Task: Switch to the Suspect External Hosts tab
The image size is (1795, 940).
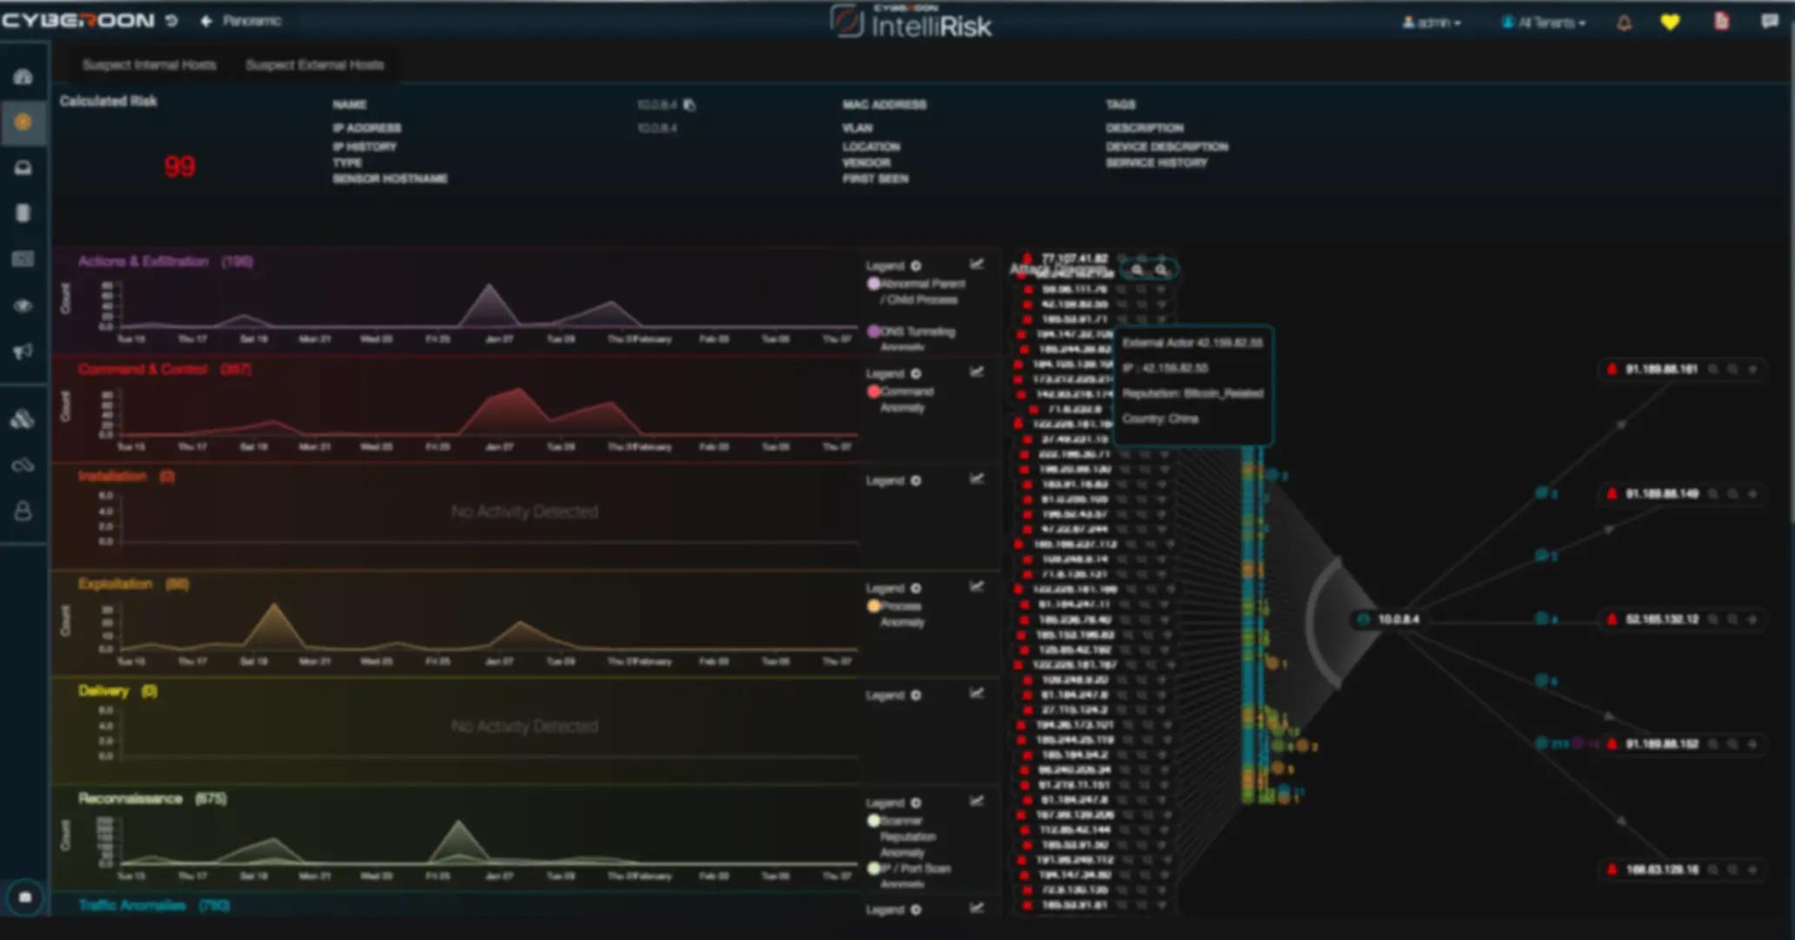Action: coord(314,64)
